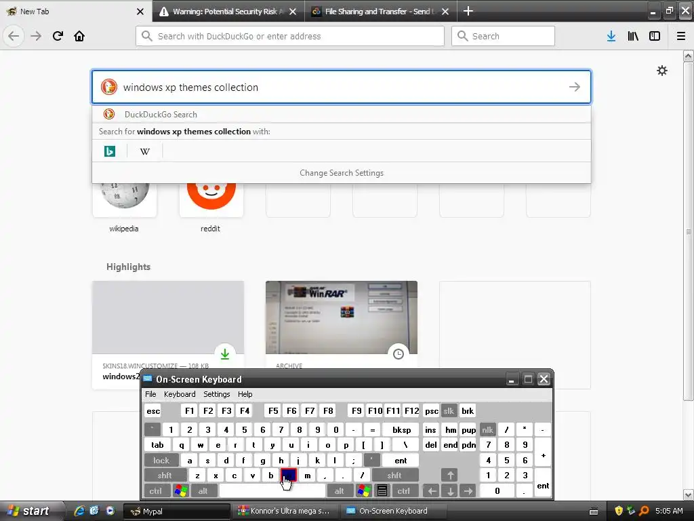
Task: Close the New Tab tab
Action: pos(140,12)
